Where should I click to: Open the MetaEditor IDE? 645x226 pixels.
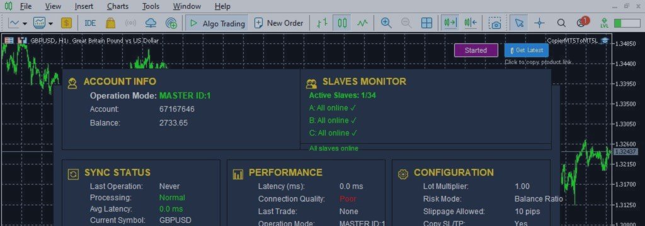coord(90,23)
